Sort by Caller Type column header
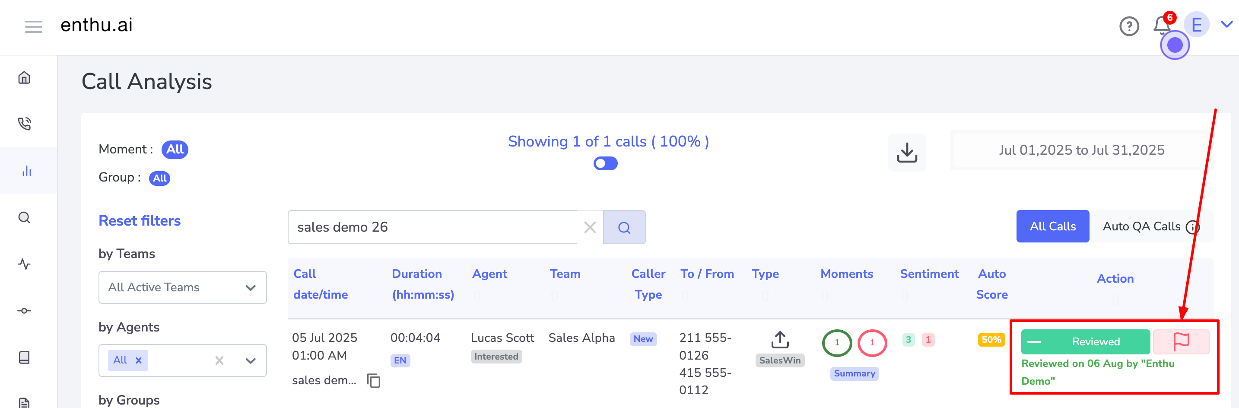The width and height of the screenshot is (1239, 408). [x=648, y=284]
